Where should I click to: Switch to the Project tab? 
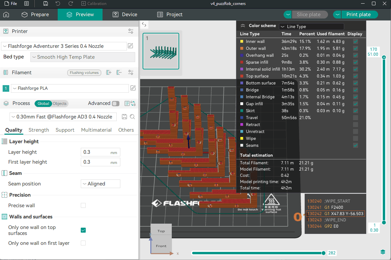170,15
